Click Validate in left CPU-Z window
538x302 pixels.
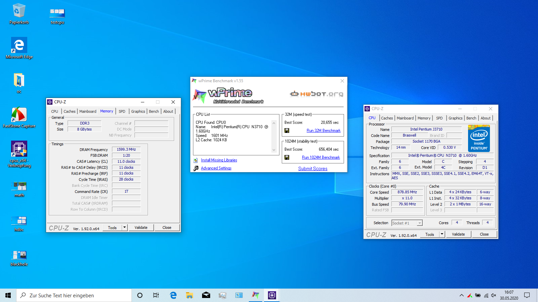(141, 228)
